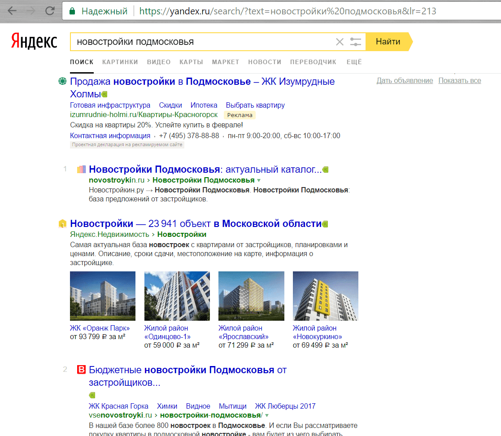Open novostroykin.ru domain link

click(x=117, y=180)
